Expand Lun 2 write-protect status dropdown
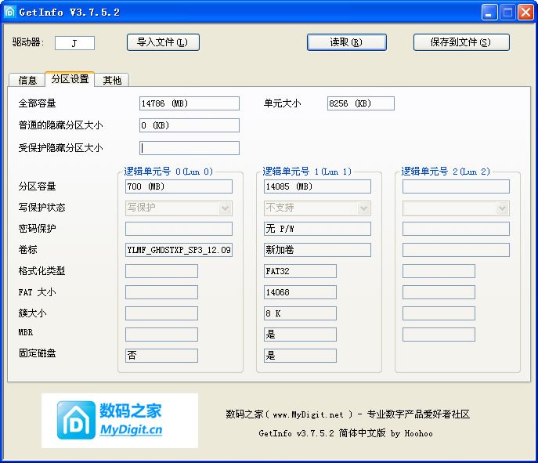 tap(502, 208)
